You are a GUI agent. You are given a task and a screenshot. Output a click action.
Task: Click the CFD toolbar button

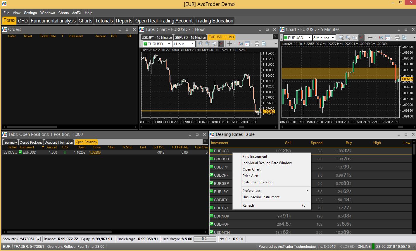tap(23, 21)
